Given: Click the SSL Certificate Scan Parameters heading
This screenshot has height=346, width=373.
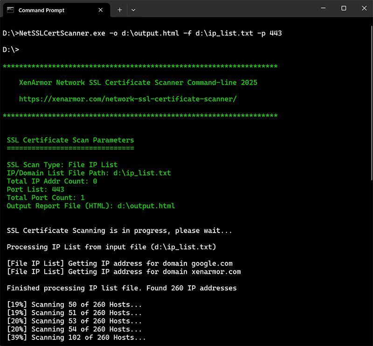Looking at the screenshot, I should pos(70,140).
